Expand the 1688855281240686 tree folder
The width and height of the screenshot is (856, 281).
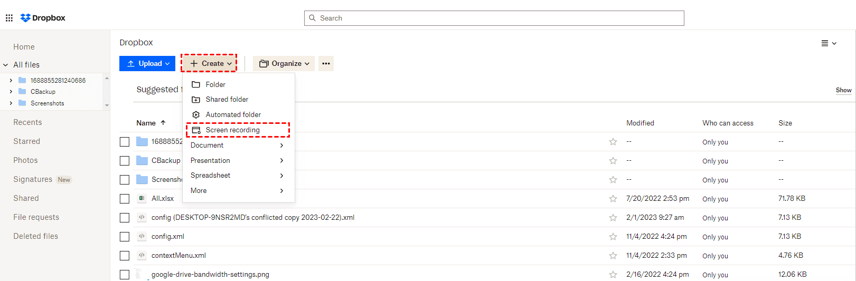pyautogui.click(x=11, y=80)
